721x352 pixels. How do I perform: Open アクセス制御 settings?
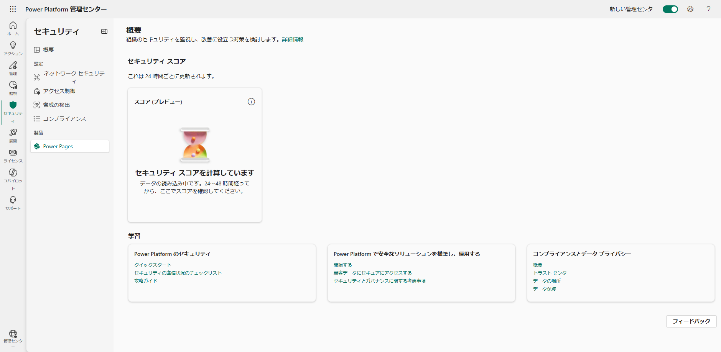70,91
